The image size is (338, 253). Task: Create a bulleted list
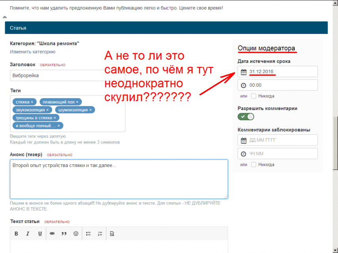coord(89,234)
